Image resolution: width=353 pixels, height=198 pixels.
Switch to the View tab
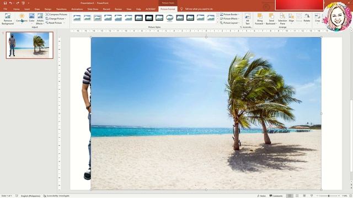click(129, 9)
